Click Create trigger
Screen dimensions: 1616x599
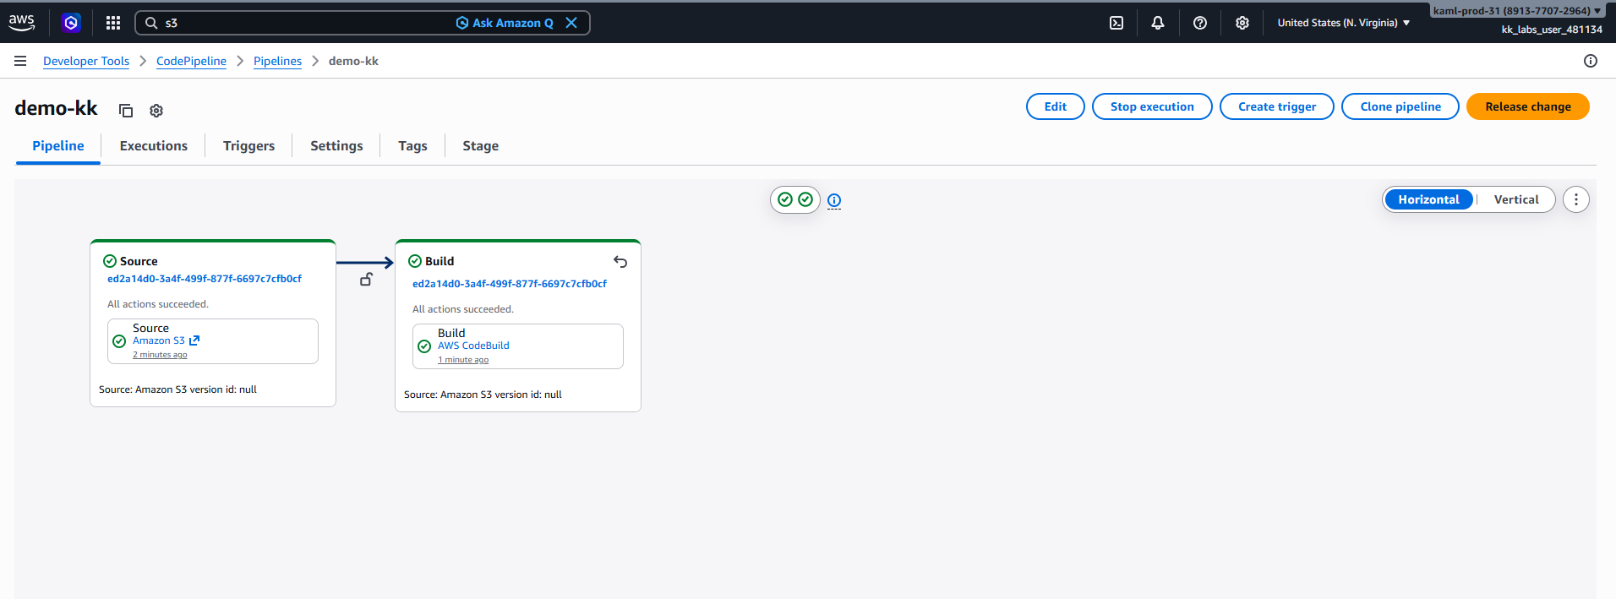coord(1277,106)
